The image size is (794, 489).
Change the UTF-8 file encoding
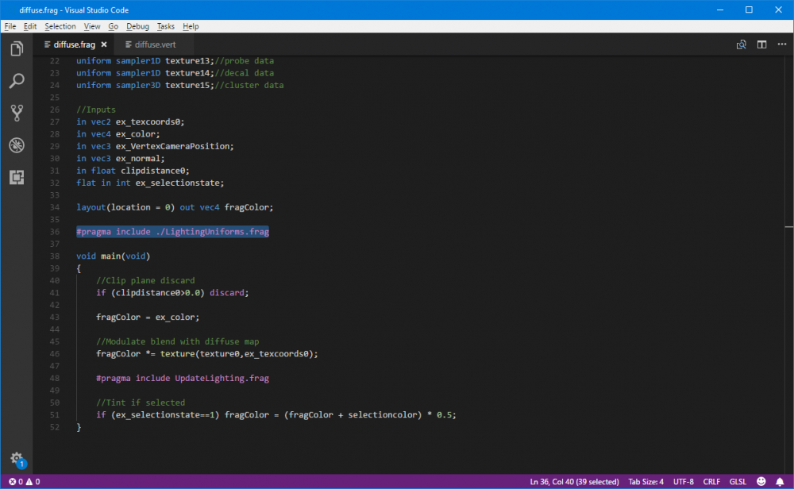point(683,481)
